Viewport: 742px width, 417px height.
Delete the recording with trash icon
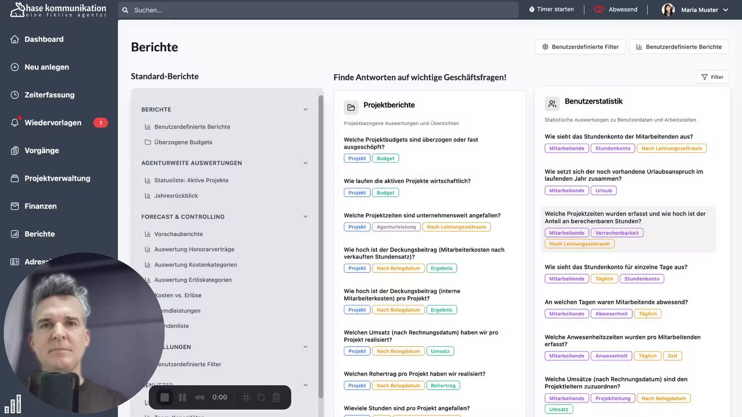tap(276, 397)
